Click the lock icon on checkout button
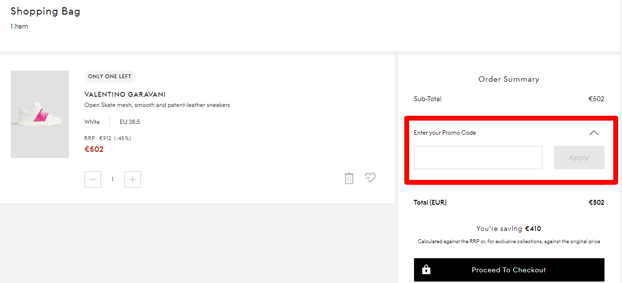 (426, 270)
